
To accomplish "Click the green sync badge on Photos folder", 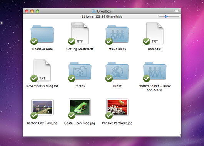I will click(72, 78).
